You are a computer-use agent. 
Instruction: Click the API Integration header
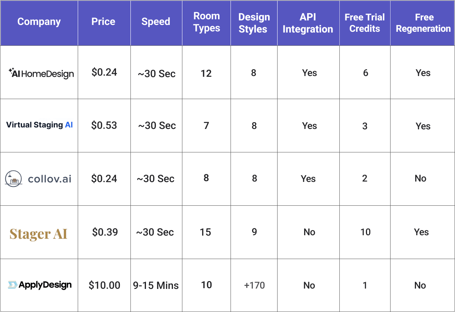tap(308, 23)
